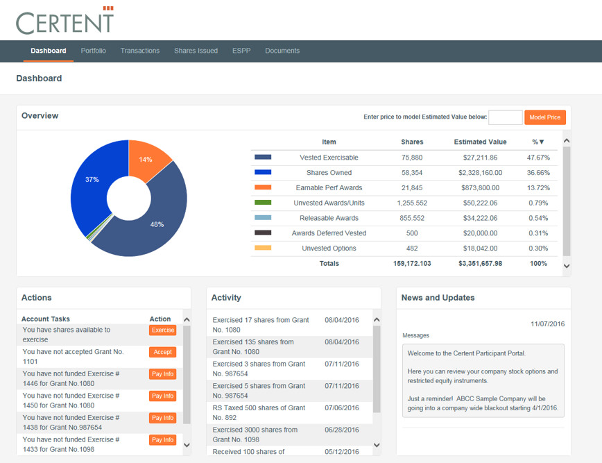Click the model price input field

click(505, 117)
